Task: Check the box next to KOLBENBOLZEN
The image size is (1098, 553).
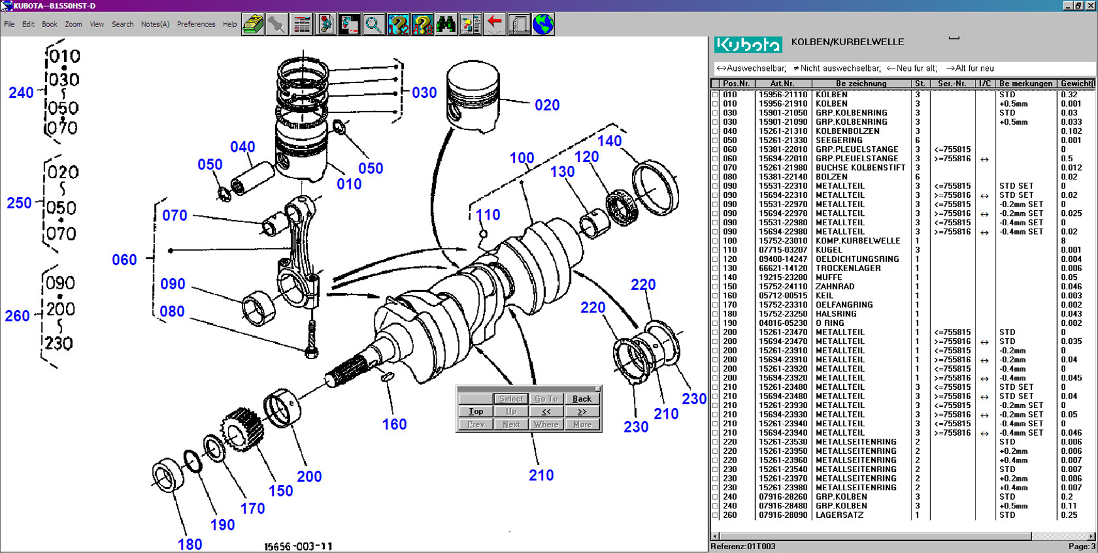Action: (715, 132)
